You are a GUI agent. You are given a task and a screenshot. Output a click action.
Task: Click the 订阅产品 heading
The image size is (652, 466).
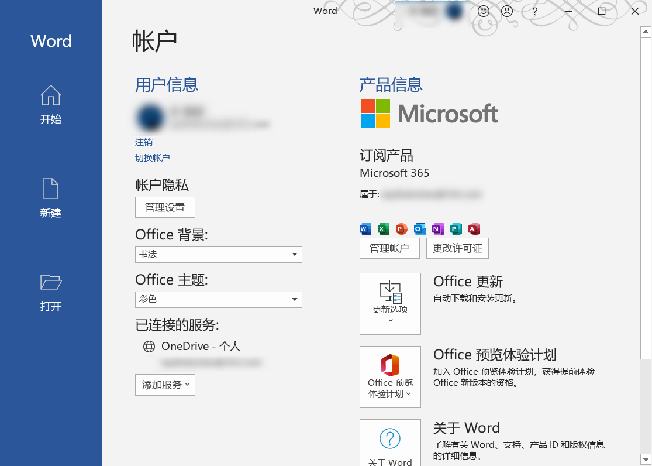(387, 156)
